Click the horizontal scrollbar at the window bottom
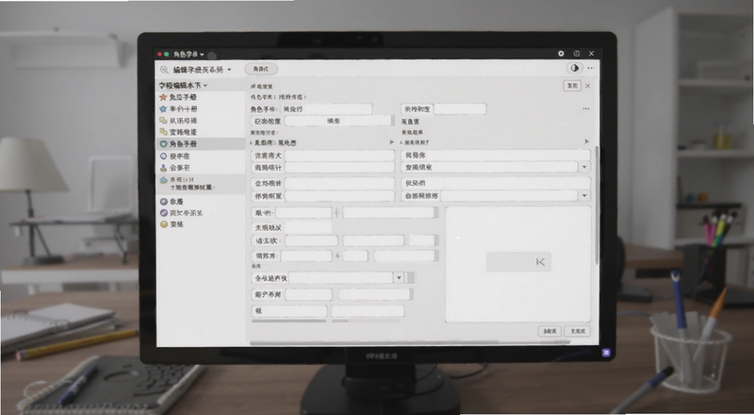The height and width of the screenshot is (415, 754). pyautogui.click(x=410, y=343)
